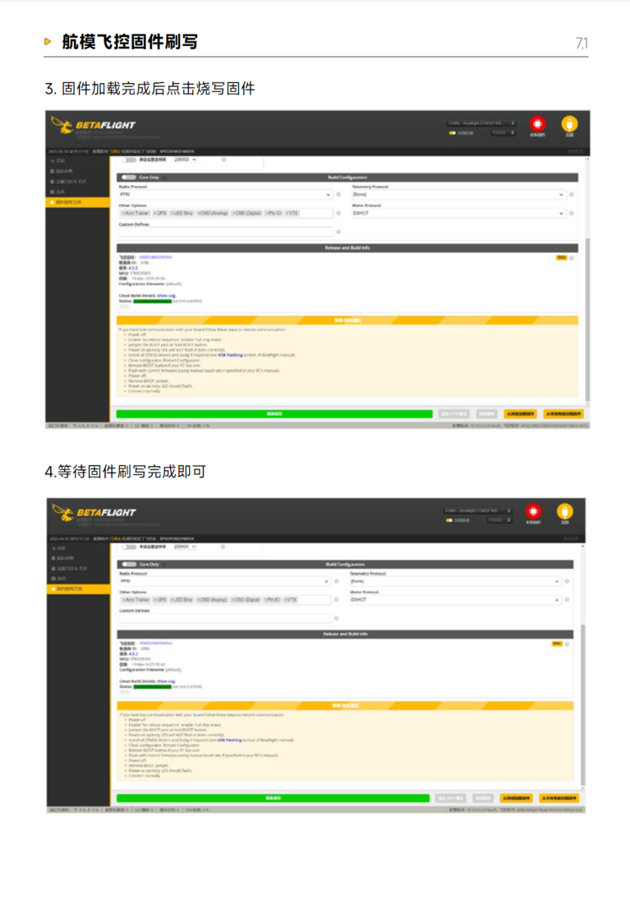This screenshot has height=900, width=630.
Task: Toggle manual baud rate switch in step 3 screenshot
Action: coord(129,159)
